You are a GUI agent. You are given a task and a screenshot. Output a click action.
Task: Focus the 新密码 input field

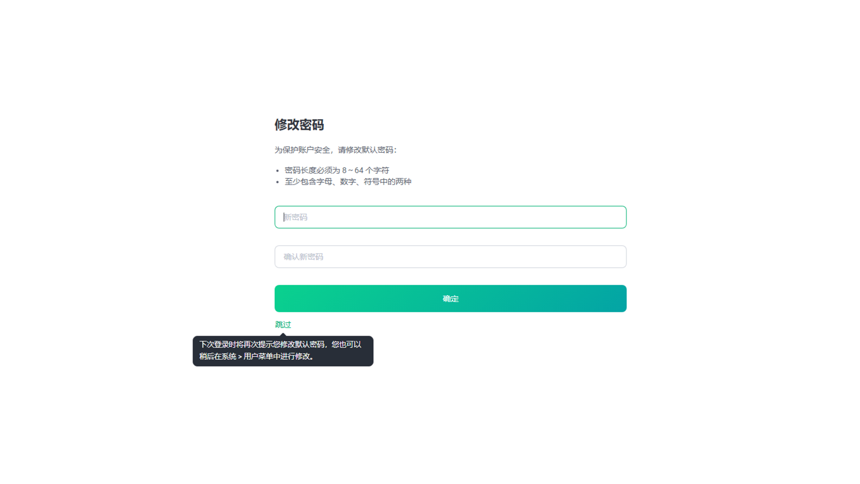450,217
